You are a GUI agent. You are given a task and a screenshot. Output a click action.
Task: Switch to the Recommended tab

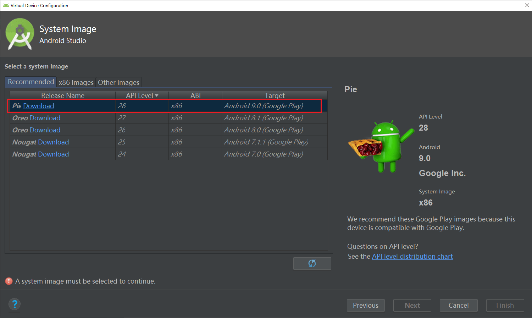point(31,82)
